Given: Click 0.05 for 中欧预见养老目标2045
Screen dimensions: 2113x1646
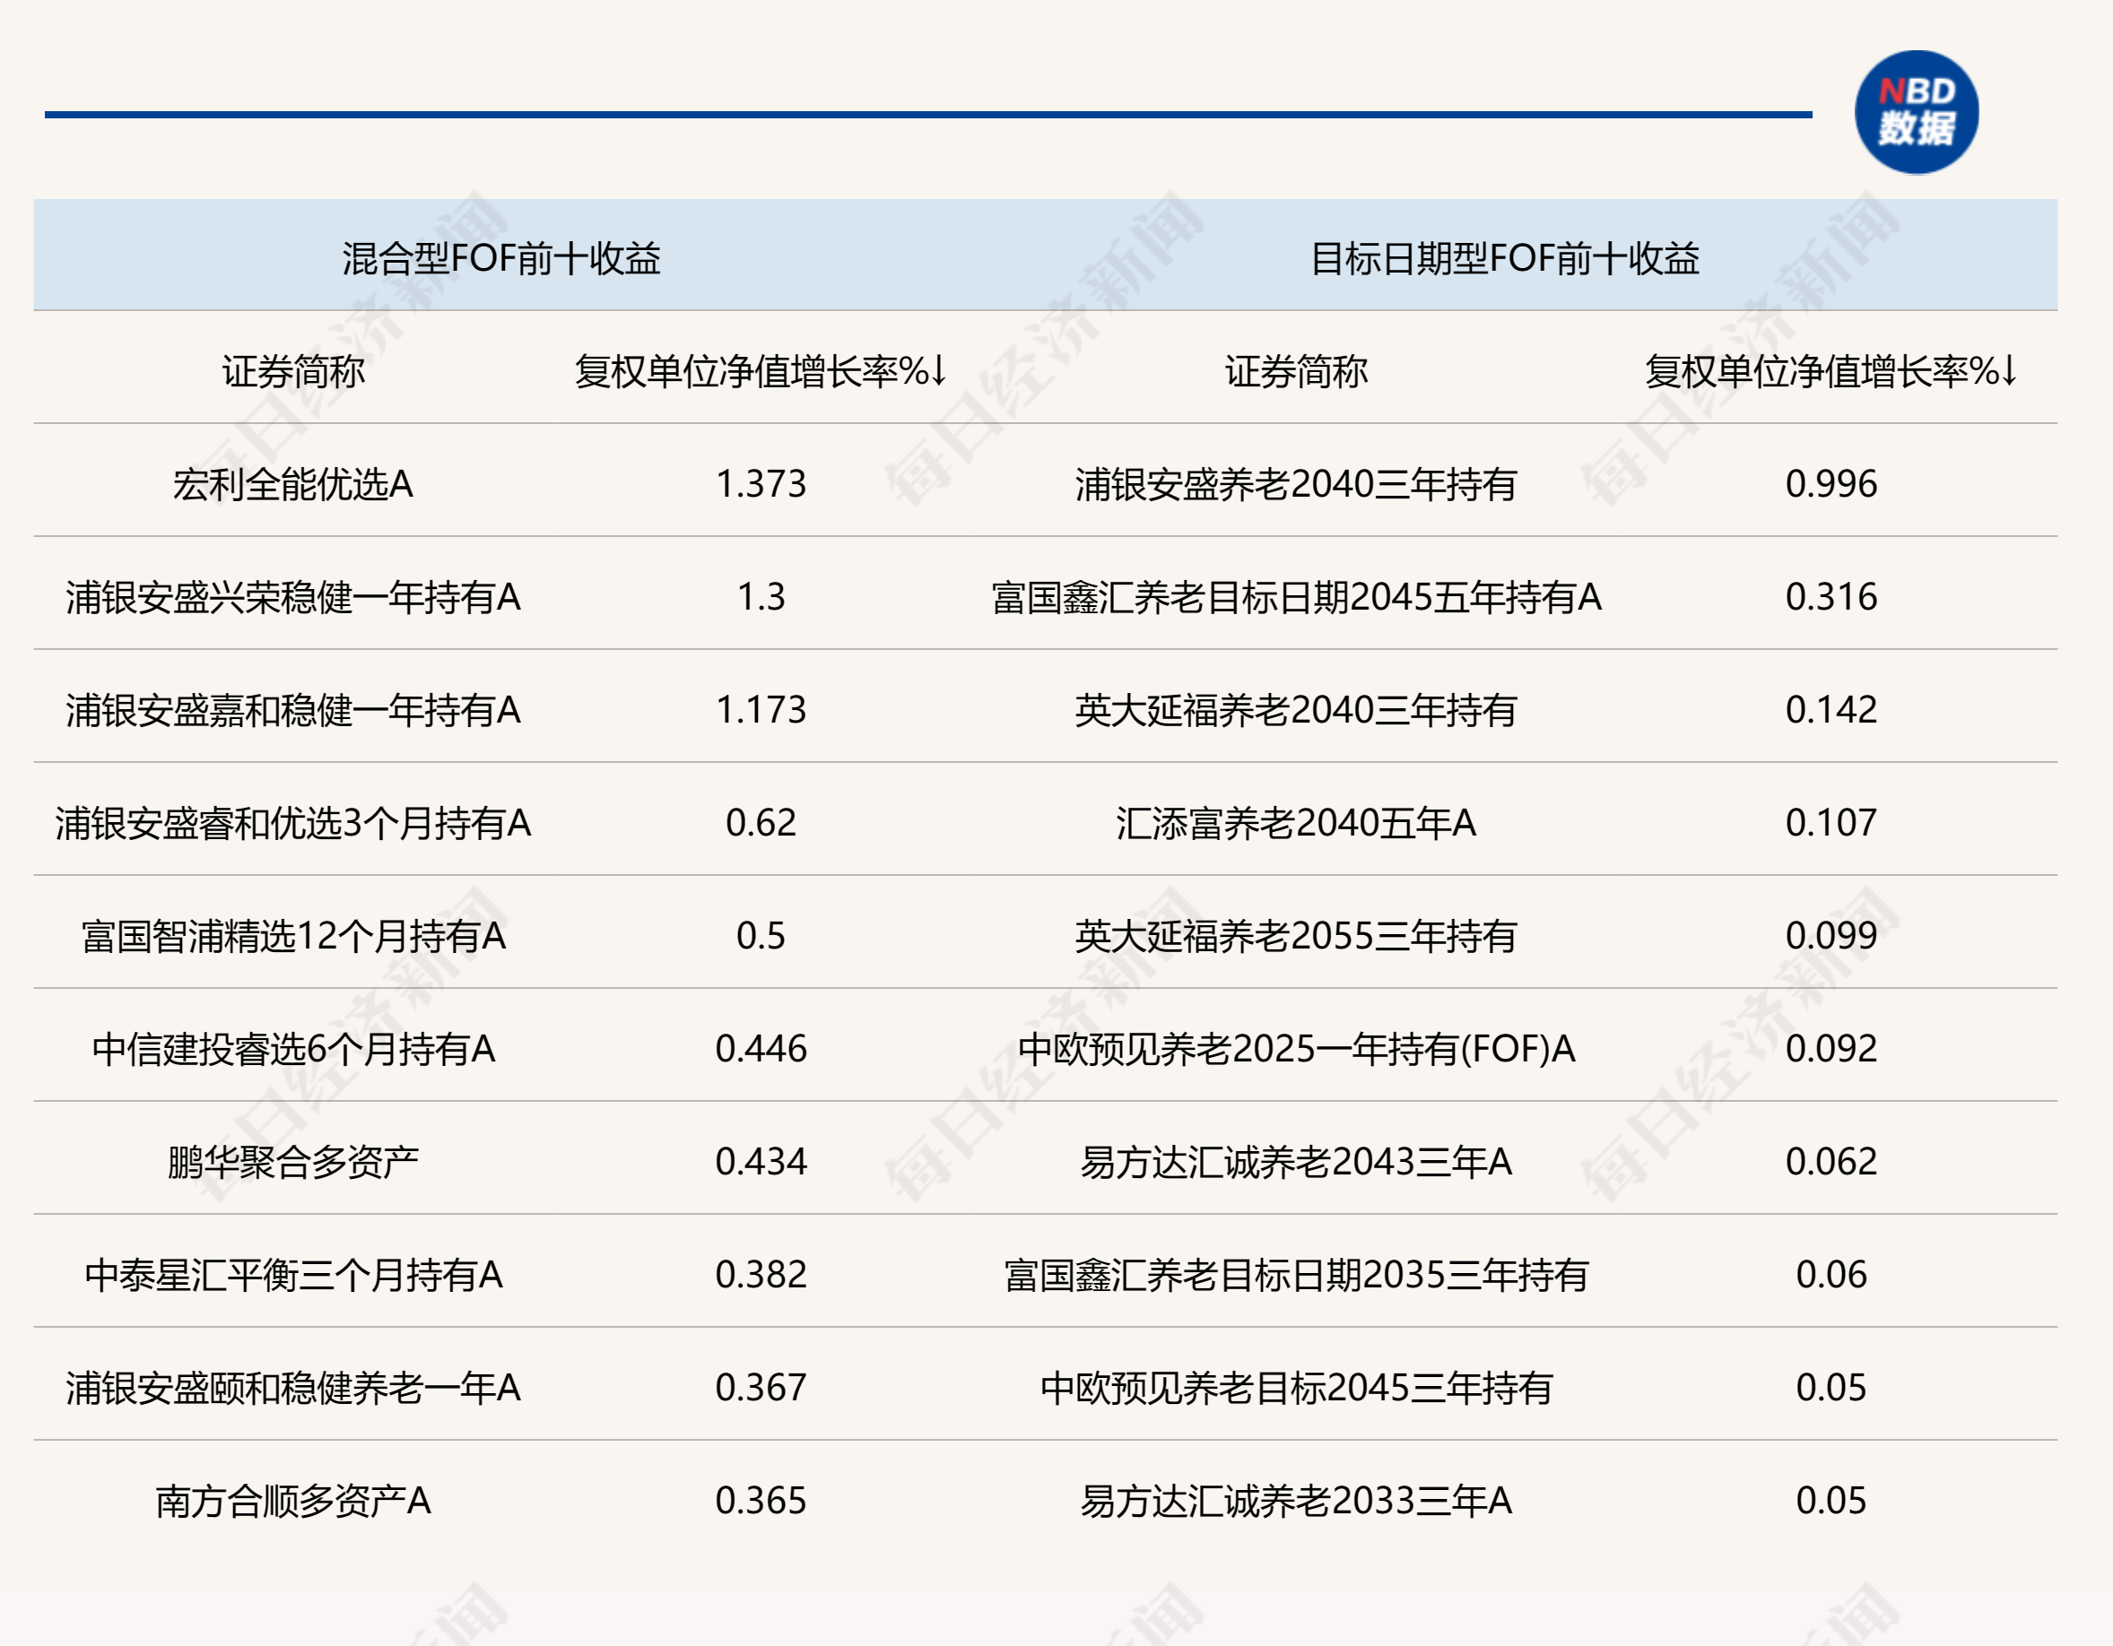Looking at the screenshot, I should (x=1830, y=1388).
